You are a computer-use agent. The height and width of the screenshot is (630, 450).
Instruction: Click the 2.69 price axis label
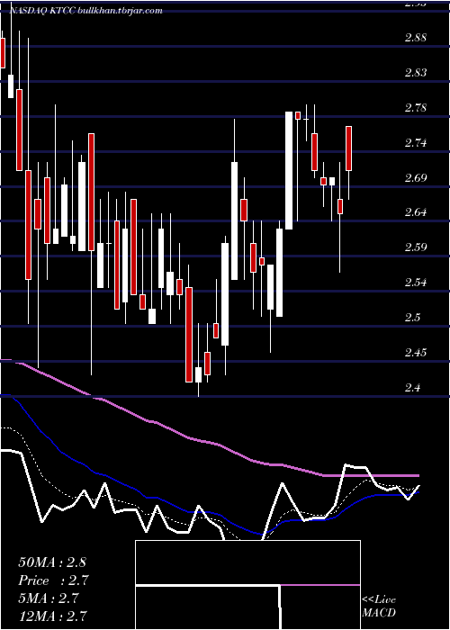(x=416, y=177)
